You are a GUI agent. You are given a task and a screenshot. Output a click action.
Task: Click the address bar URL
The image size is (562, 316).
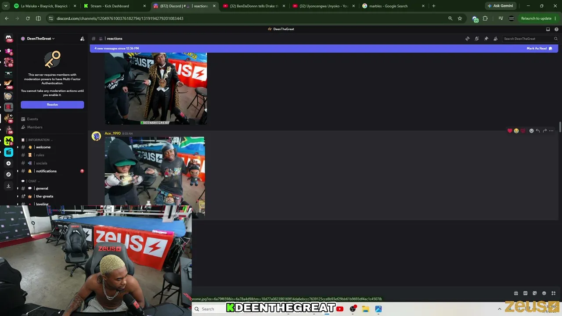120,18
